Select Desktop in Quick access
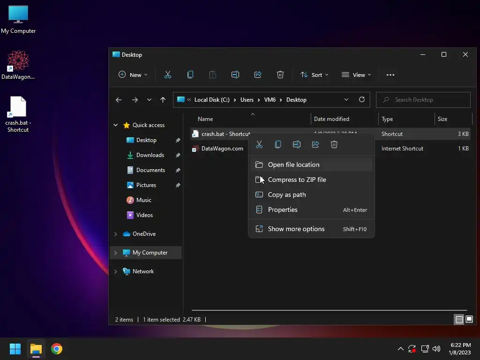The height and width of the screenshot is (360, 480). point(146,140)
